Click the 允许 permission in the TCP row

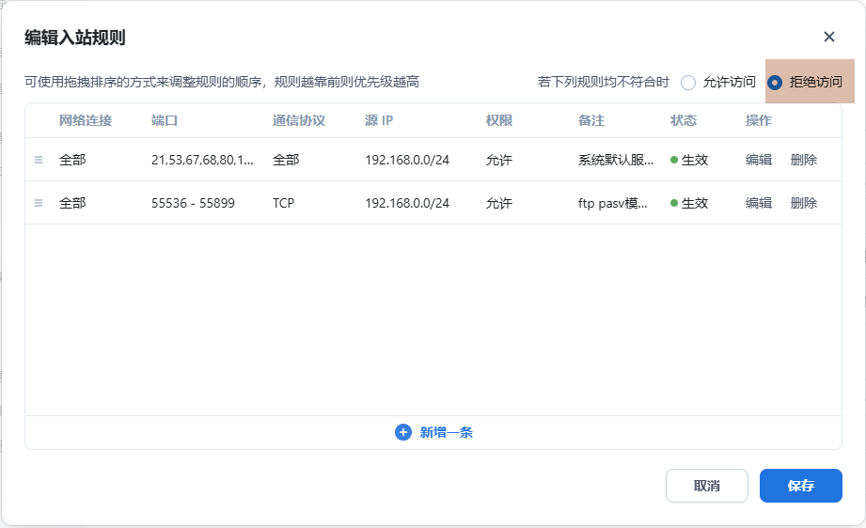coord(499,203)
